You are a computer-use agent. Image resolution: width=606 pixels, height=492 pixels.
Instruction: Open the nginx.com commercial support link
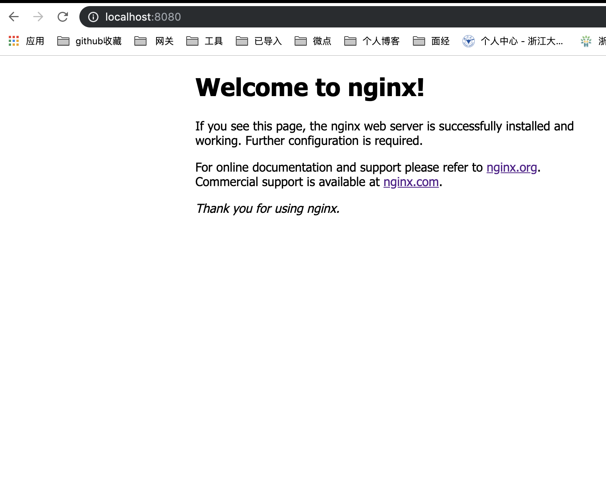411,182
